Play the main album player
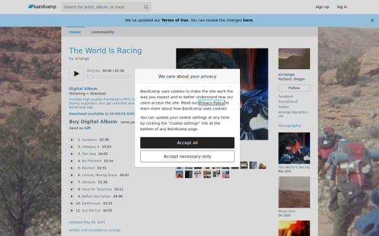The height and width of the screenshot is (236, 379). click(x=76, y=74)
